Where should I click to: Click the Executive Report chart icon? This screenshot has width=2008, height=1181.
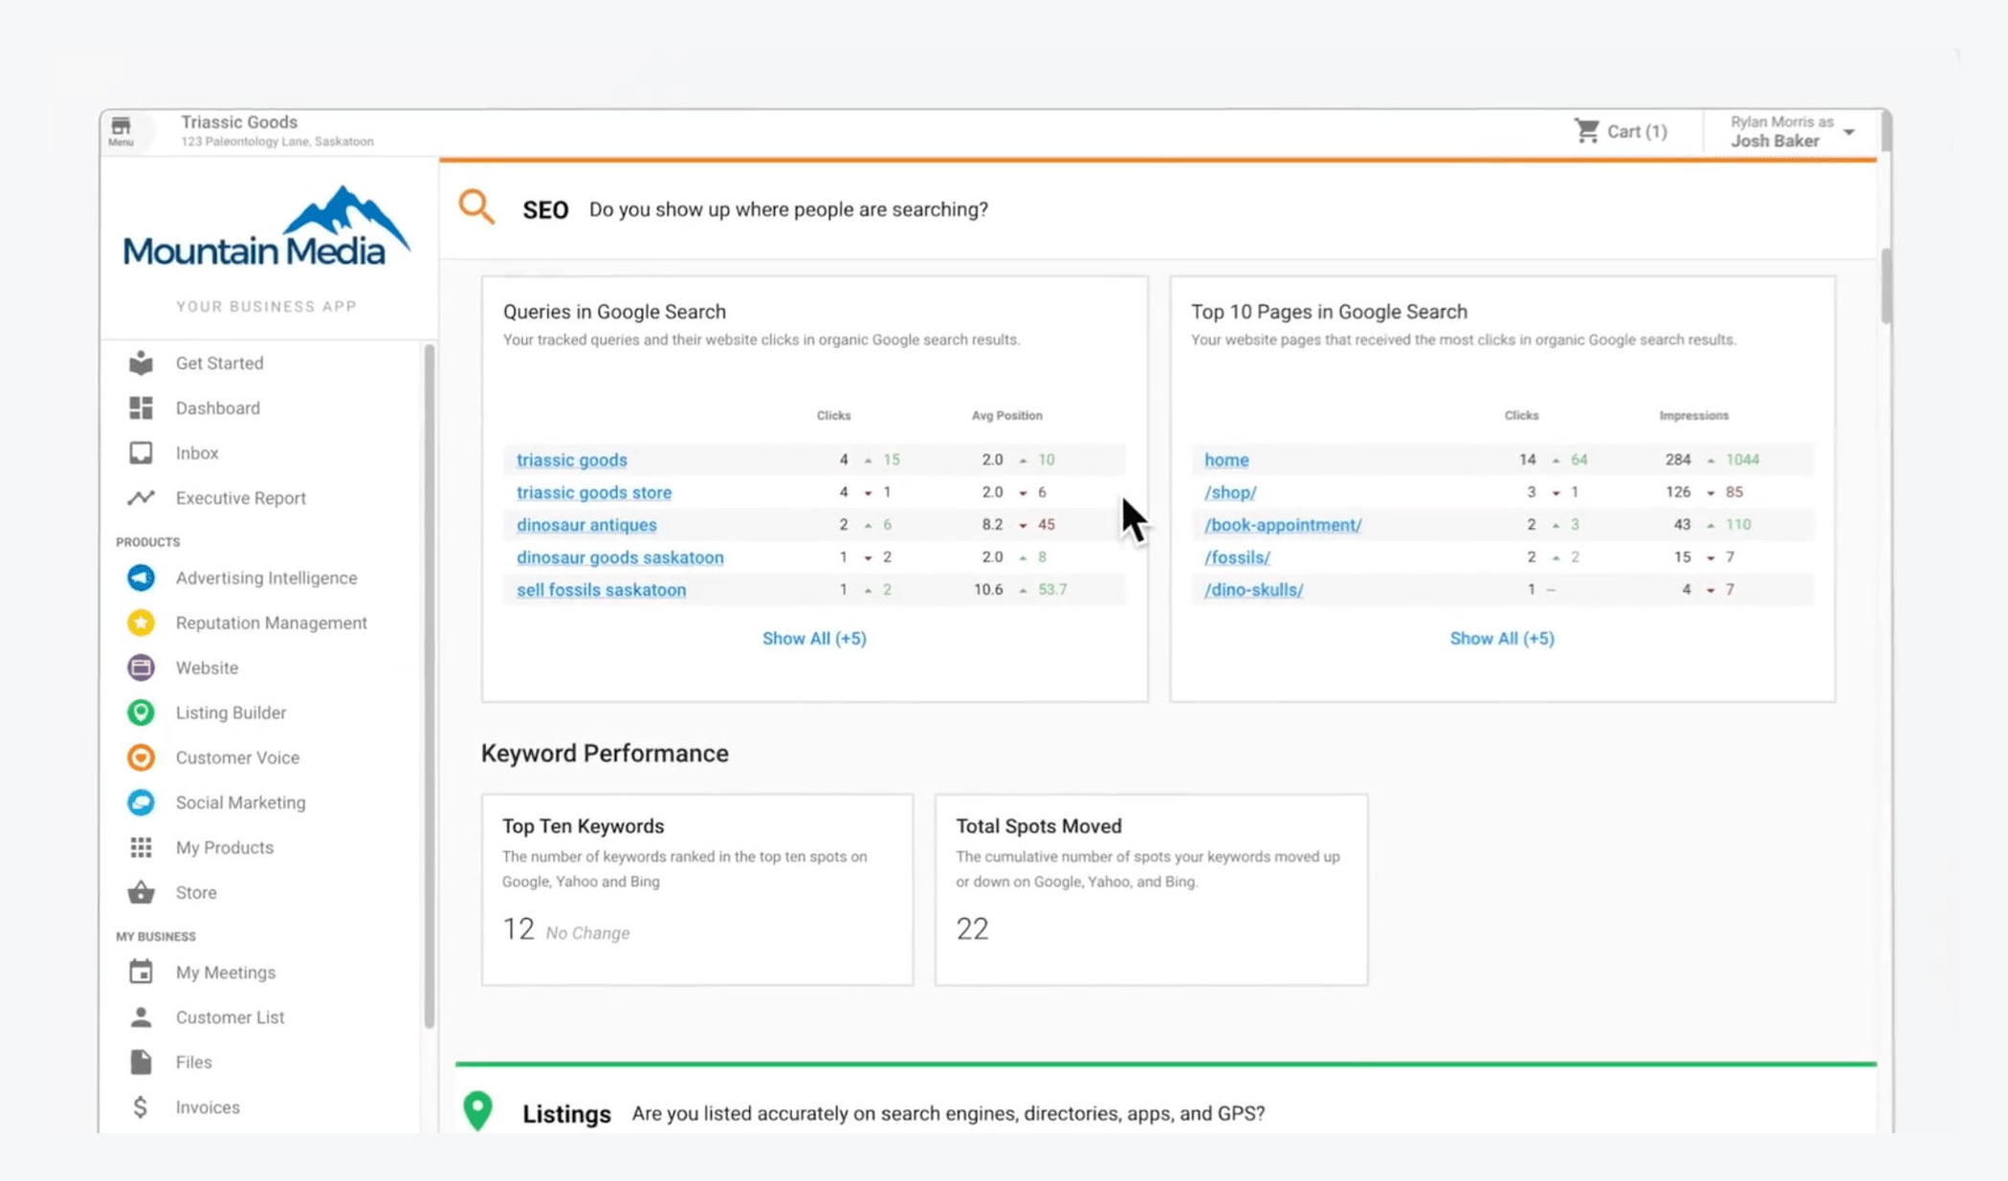141,497
